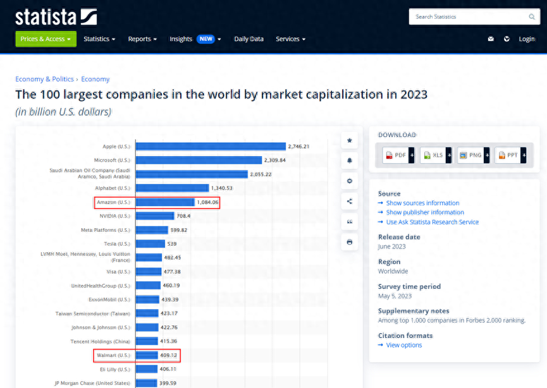This screenshot has height=388, width=547.
Task: Open chart settings gear icon
Action: 350,181
